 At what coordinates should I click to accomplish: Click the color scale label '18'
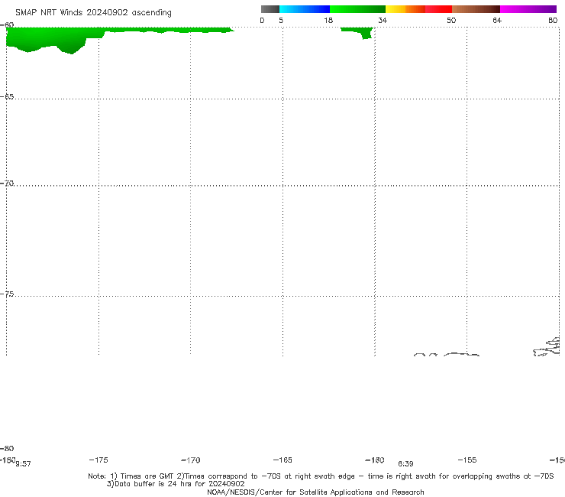[328, 21]
